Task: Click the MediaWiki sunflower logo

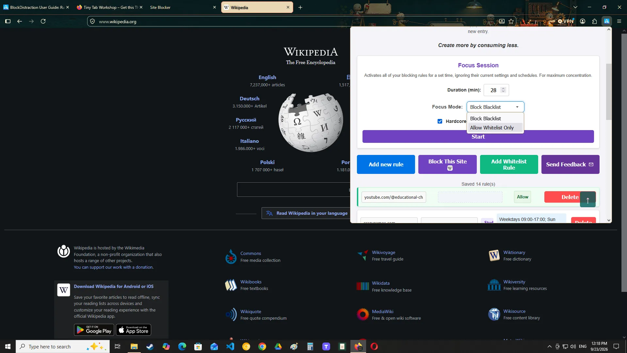Action: (362, 314)
